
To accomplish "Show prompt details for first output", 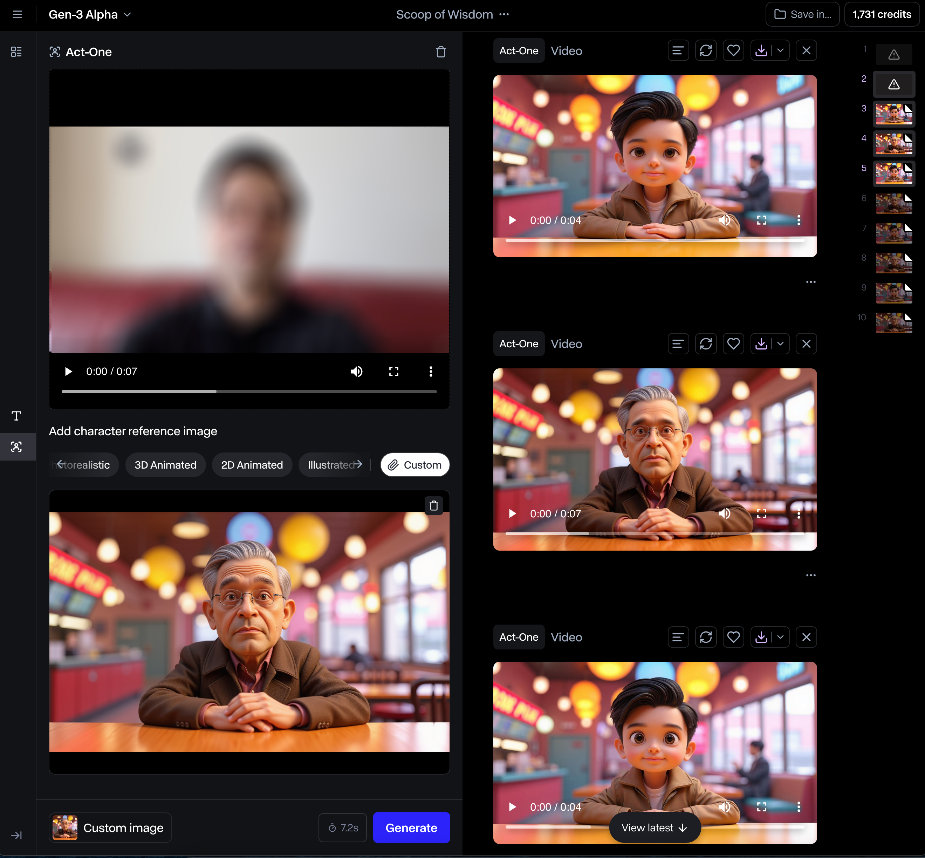I will (x=678, y=50).
